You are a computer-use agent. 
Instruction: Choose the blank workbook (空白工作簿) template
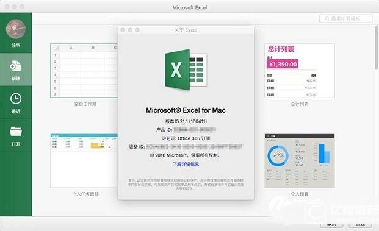pyautogui.click(x=84, y=71)
